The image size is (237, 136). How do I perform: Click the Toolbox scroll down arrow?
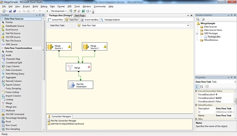[44, 130]
